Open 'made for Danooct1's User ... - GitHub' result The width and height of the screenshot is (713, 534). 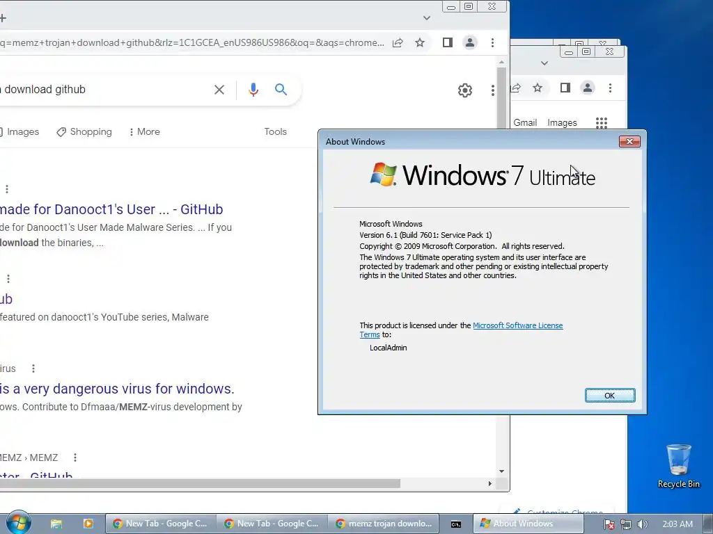[111, 209]
